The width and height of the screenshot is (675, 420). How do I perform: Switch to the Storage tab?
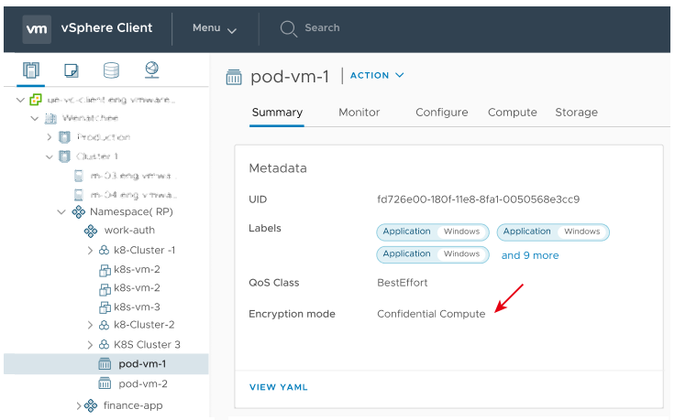coord(577,113)
